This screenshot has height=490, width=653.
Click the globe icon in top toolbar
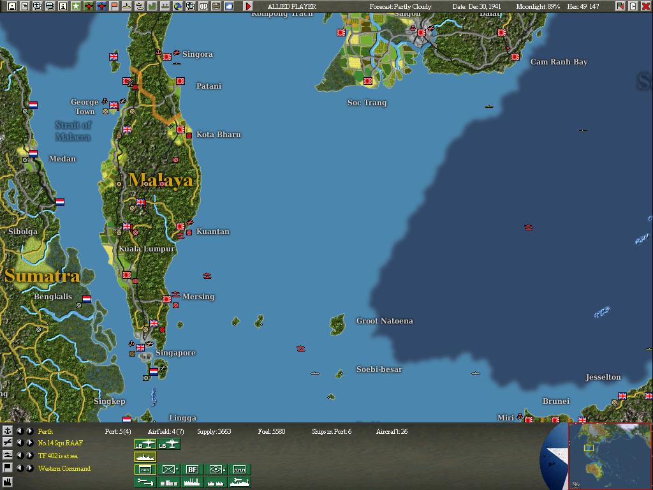pos(178,6)
